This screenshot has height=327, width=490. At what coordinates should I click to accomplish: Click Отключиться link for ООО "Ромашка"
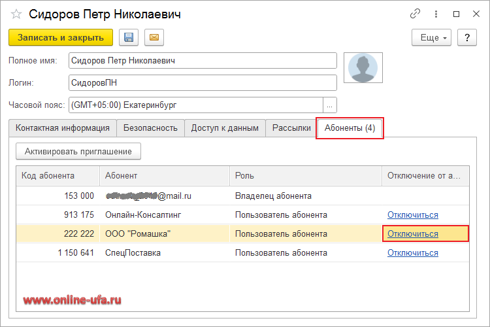[413, 234]
